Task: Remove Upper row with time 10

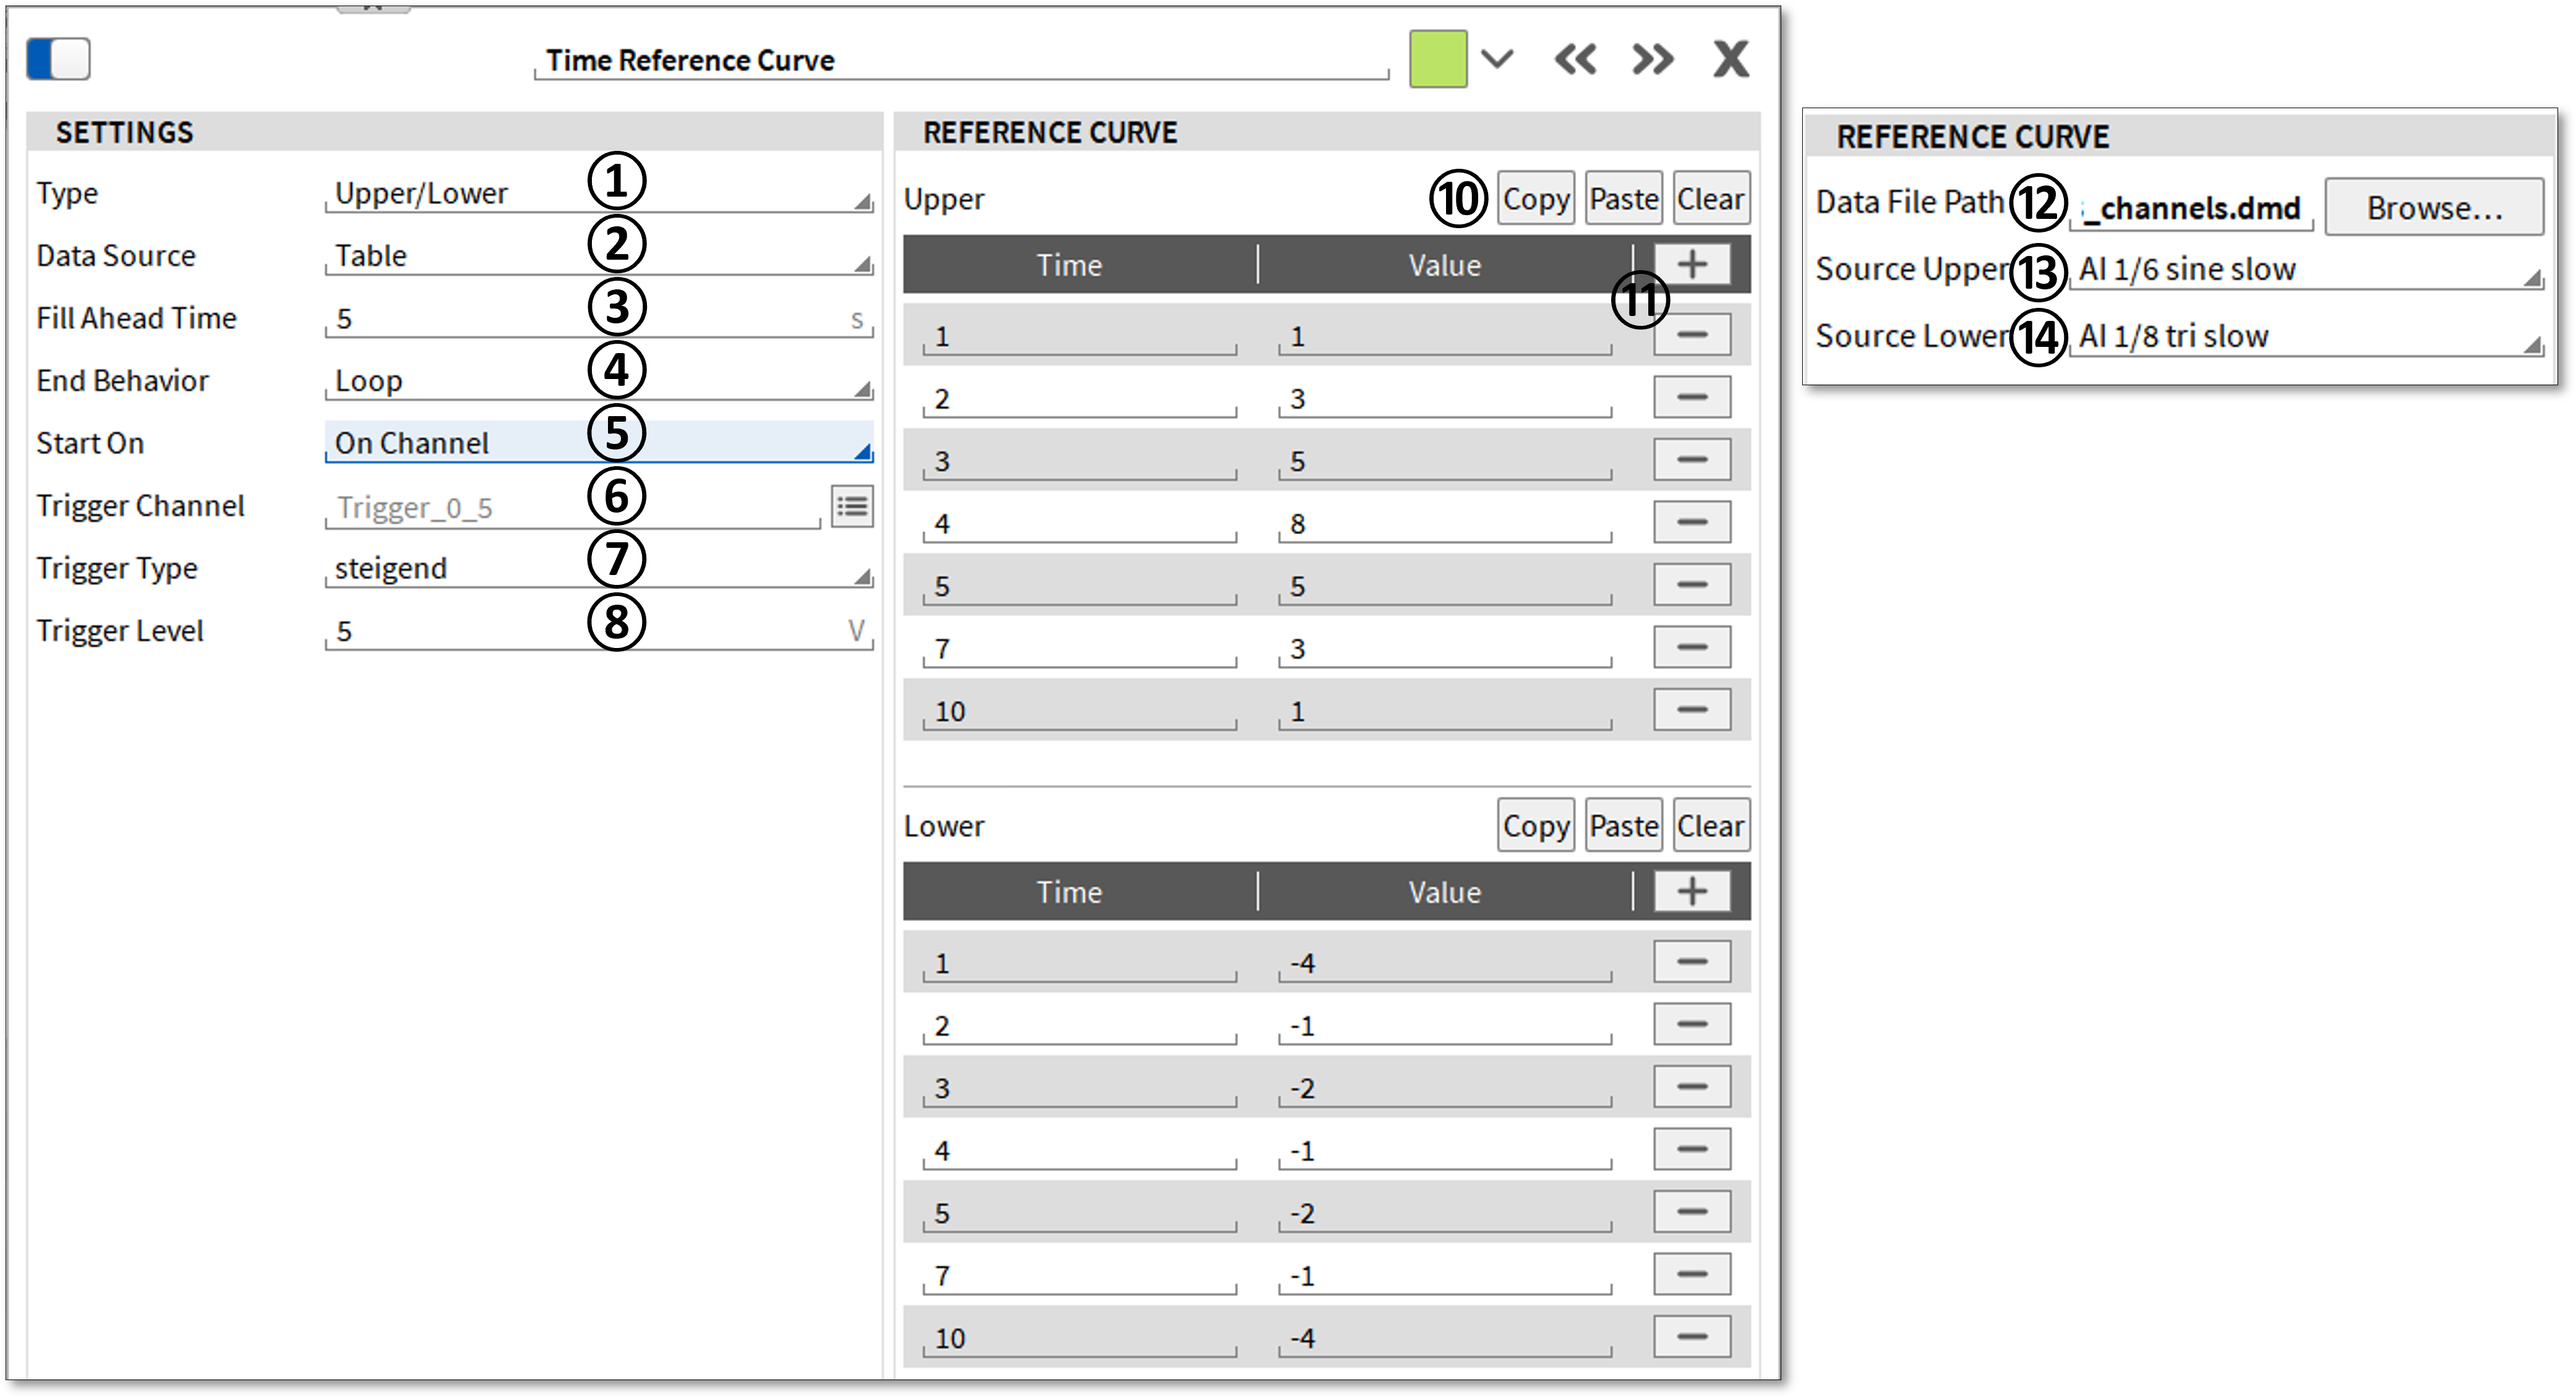Action: [1692, 710]
